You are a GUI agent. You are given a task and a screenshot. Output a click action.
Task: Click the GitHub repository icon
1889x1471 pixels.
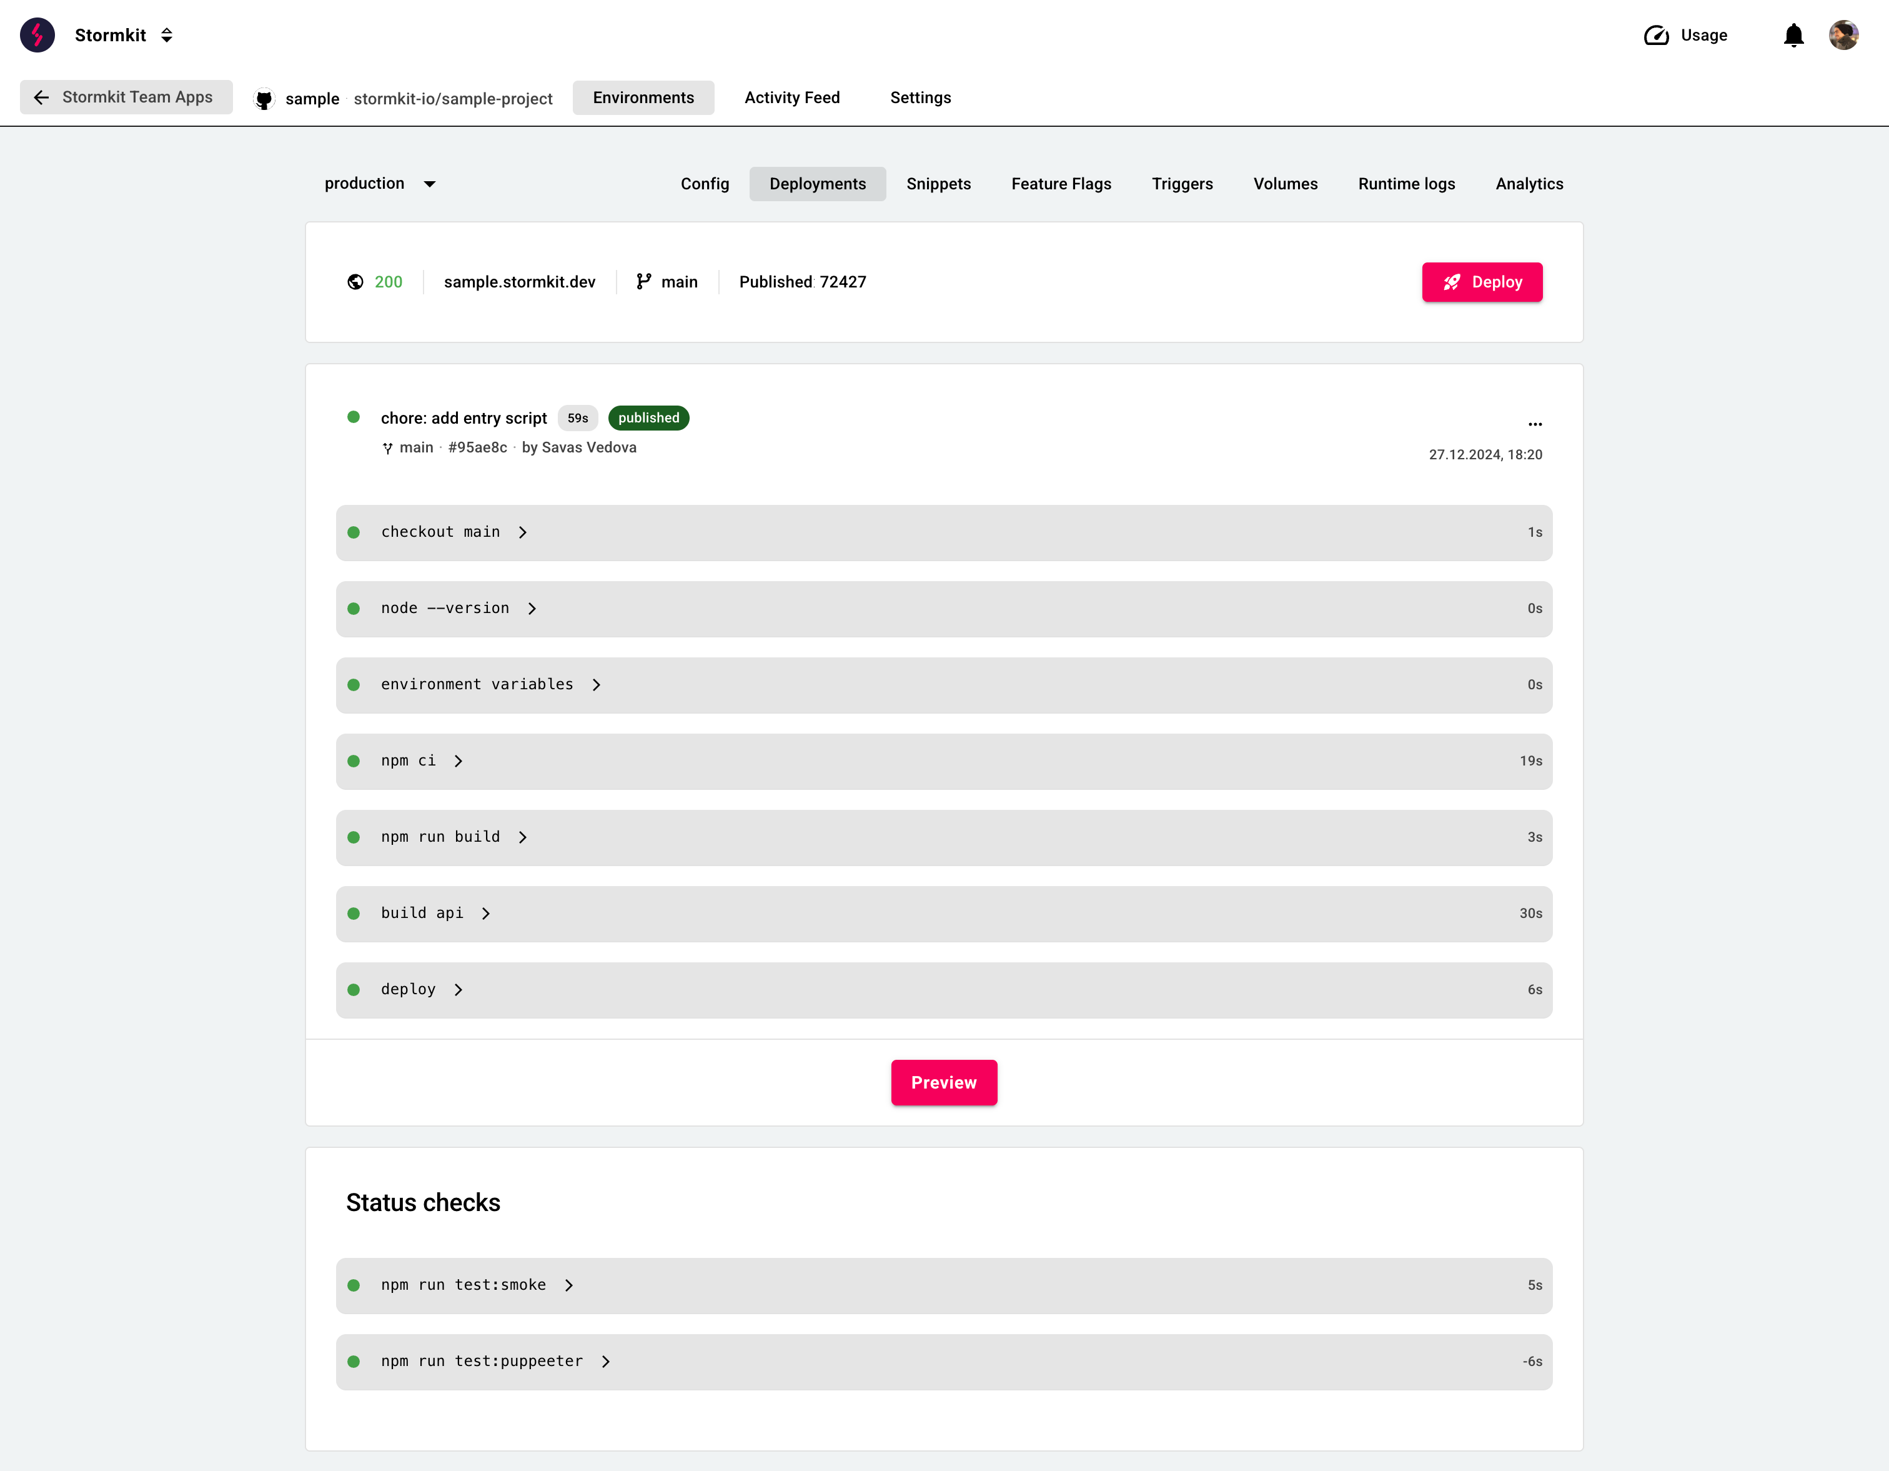pos(264,99)
